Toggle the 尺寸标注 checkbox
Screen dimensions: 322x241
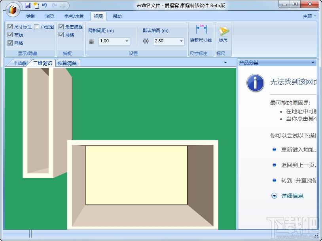10,27
